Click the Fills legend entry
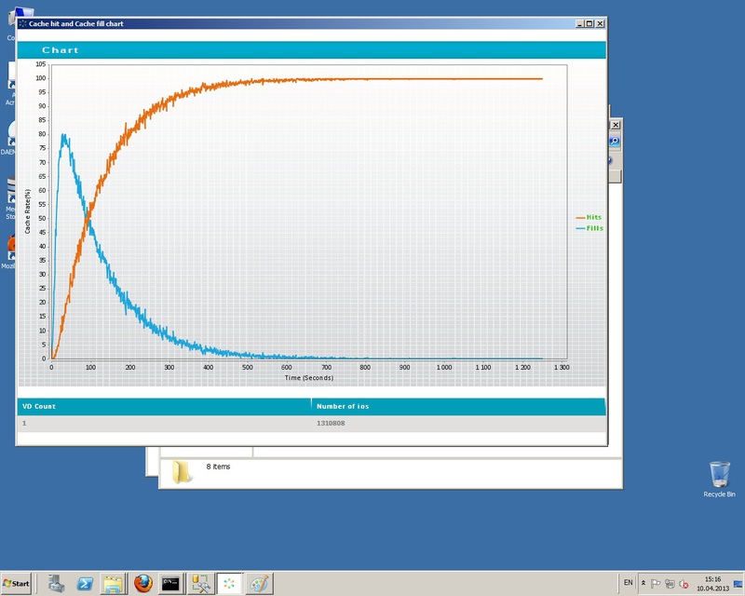745x596 pixels. click(589, 228)
